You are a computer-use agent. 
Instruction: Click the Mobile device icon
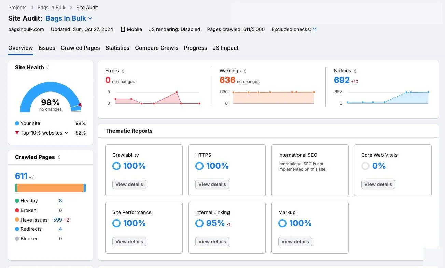pos(123,29)
